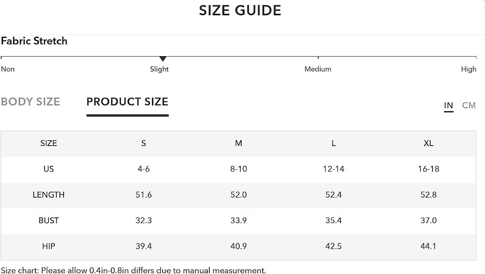Click the SIZE GUIDE heading

pos(240,10)
